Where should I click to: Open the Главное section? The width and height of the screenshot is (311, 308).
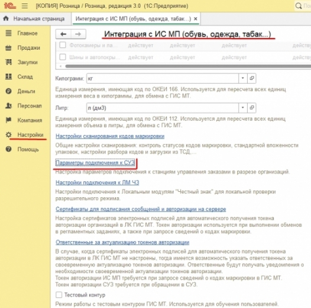(27, 33)
